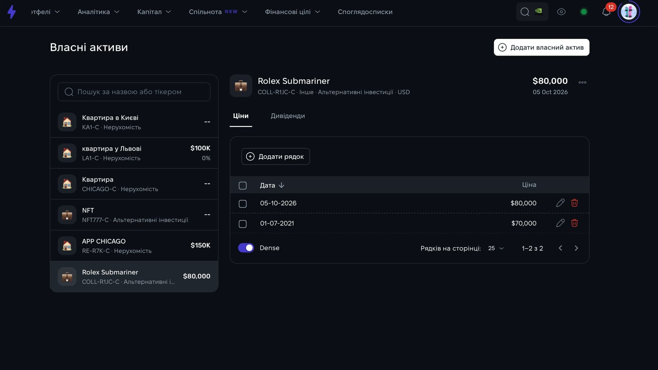Click the green status indicator dot
Viewport: 658px width, 370px height.
(x=584, y=12)
